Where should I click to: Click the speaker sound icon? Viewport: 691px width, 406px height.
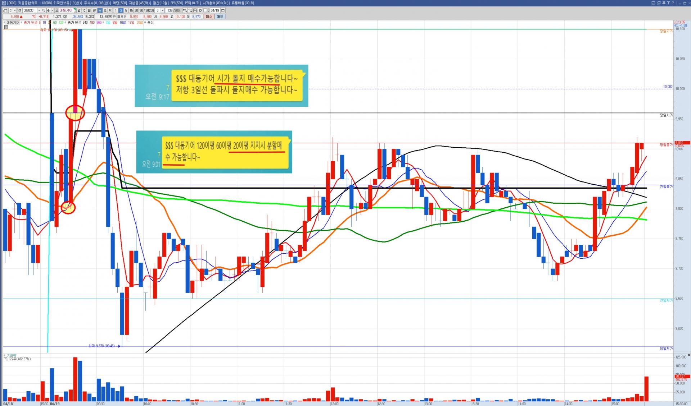coord(49,10)
